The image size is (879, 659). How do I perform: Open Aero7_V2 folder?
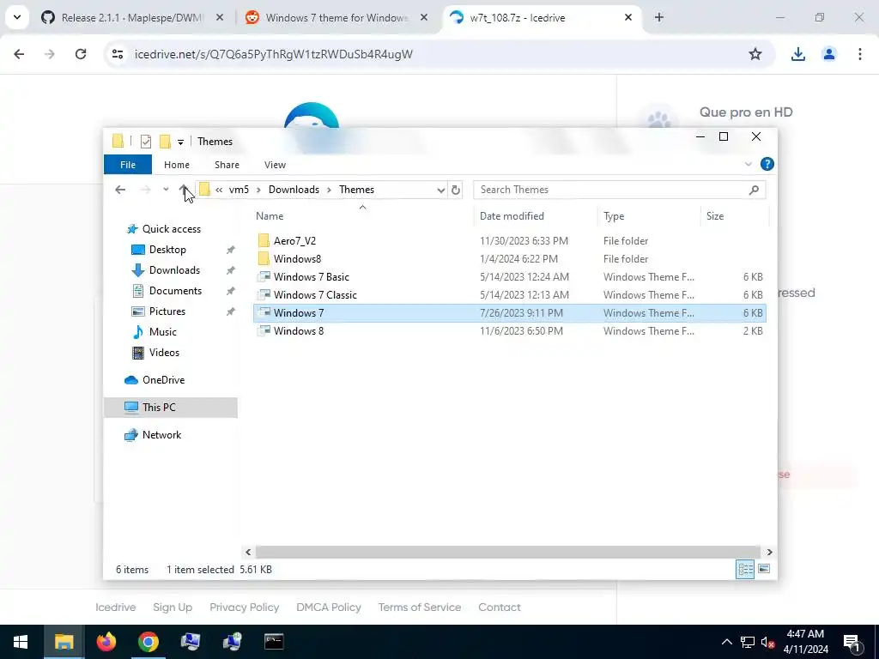click(x=294, y=241)
